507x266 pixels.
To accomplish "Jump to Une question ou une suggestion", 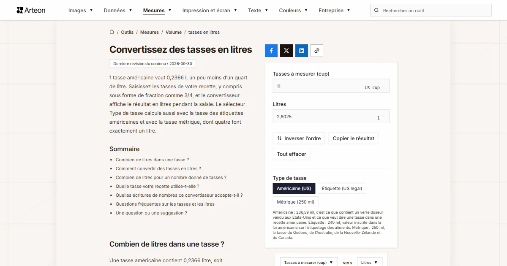I will coord(151,213).
